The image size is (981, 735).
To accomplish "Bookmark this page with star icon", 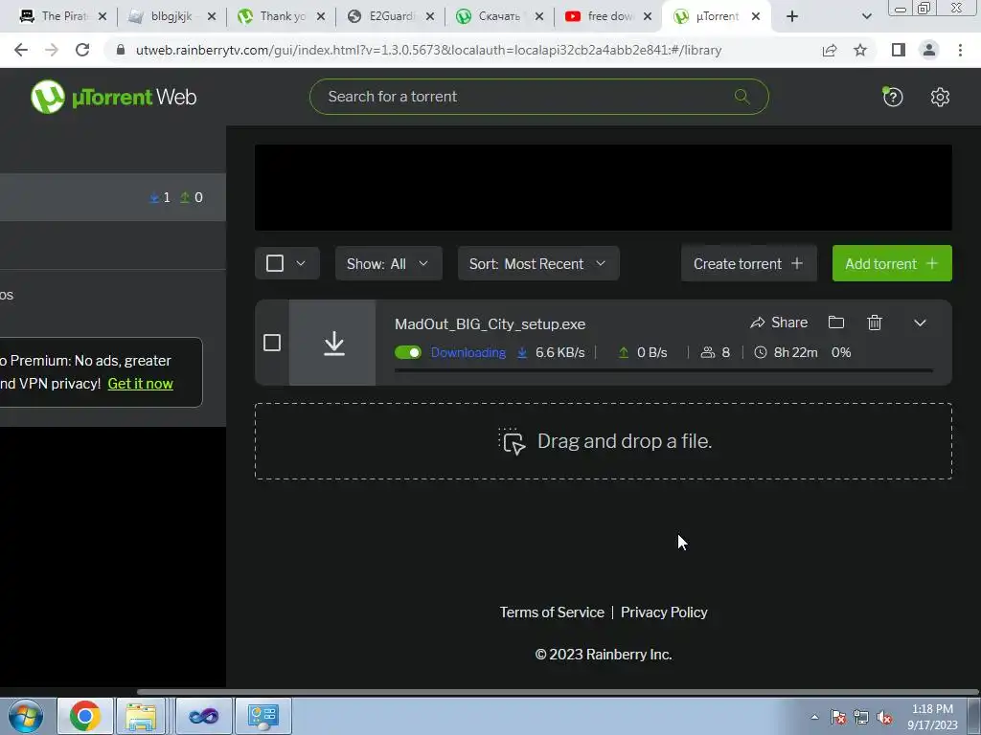I will [x=860, y=50].
